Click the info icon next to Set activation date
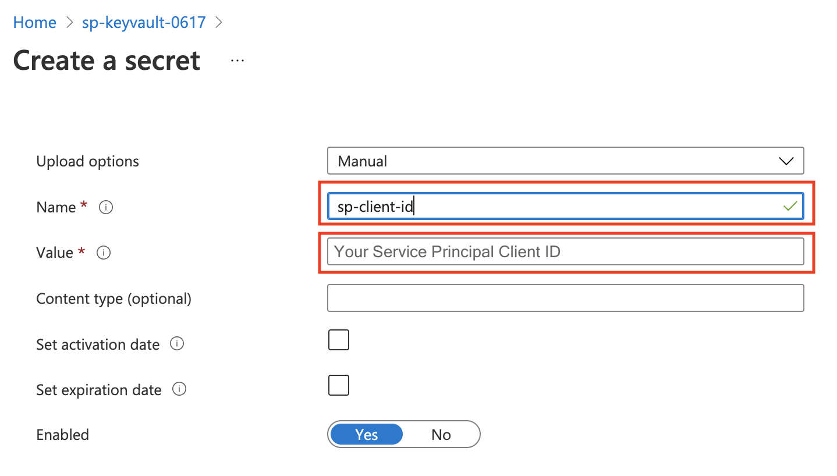 click(x=177, y=343)
